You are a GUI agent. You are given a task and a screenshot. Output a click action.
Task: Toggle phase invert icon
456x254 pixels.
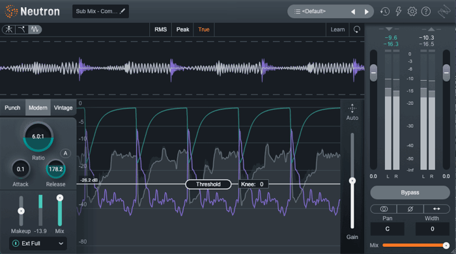point(410,209)
